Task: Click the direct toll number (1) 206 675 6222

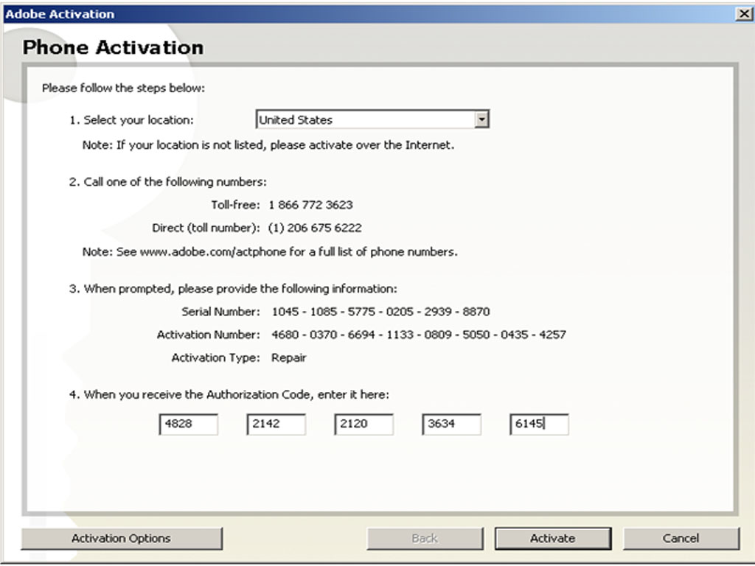Action: tap(315, 228)
